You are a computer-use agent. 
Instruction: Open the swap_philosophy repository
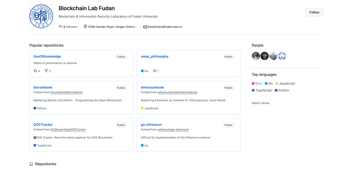click(x=155, y=56)
